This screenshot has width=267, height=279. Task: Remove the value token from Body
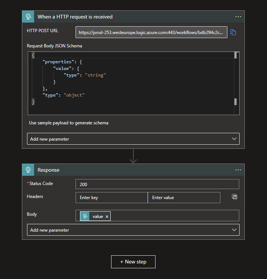(107, 216)
